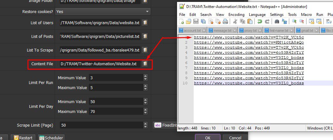
Task: Switch to the message.txt tab
Action: [x=222, y=31]
